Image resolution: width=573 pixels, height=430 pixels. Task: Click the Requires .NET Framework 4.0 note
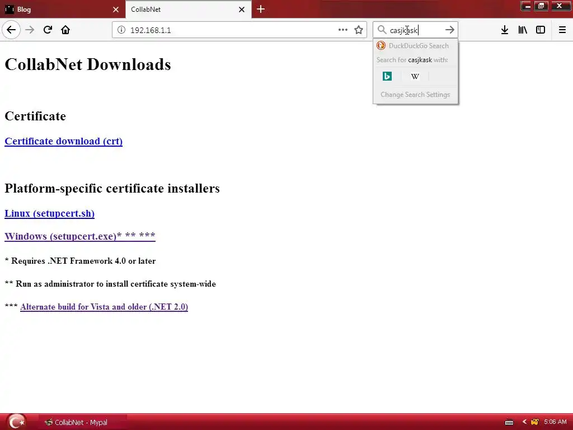pos(80,261)
